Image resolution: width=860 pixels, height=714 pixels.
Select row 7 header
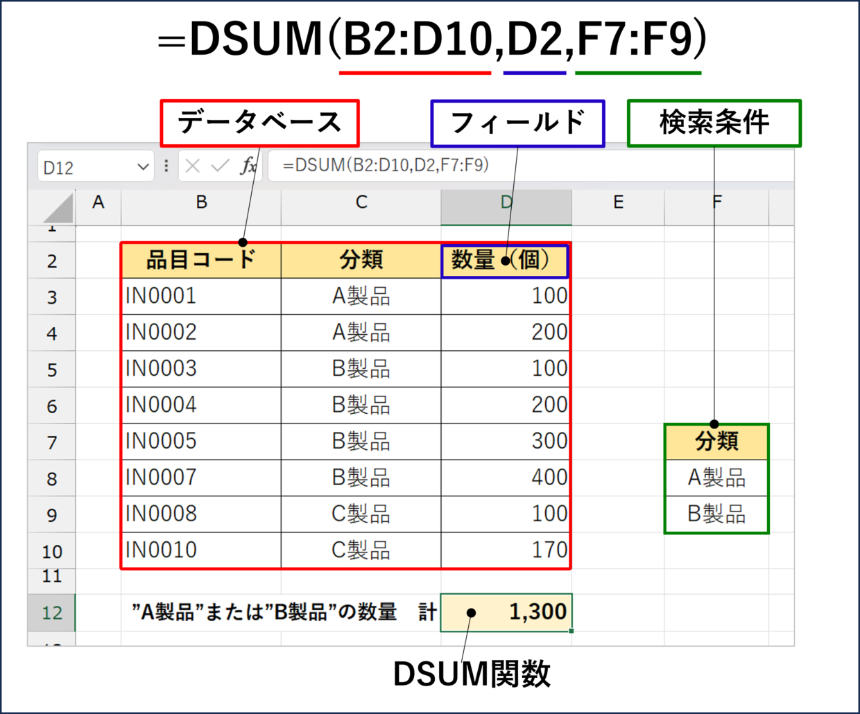52,442
